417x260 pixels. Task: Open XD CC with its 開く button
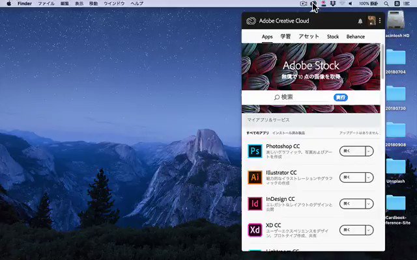pyautogui.click(x=352, y=230)
